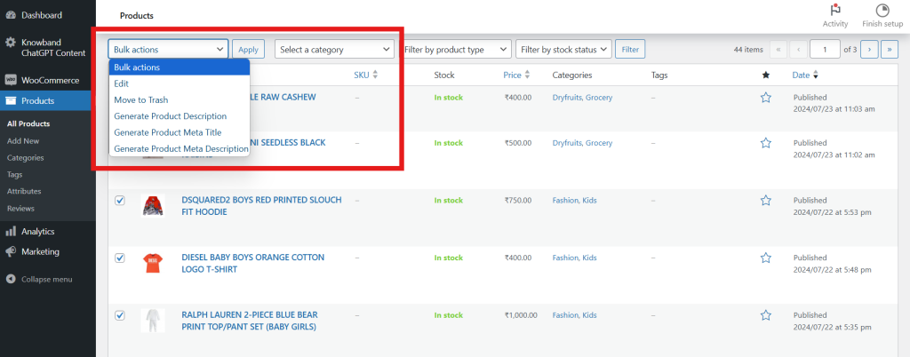Sort products by SKU column

point(365,75)
